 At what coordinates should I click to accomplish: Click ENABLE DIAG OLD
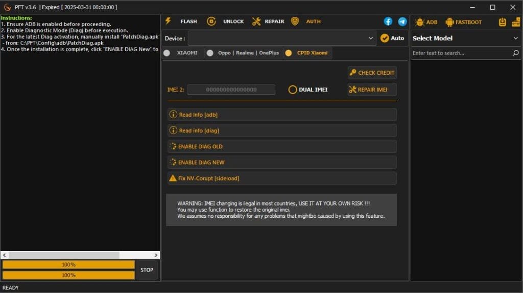coord(282,146)
